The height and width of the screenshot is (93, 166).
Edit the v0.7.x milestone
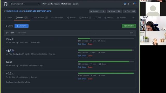click(79, 44)
